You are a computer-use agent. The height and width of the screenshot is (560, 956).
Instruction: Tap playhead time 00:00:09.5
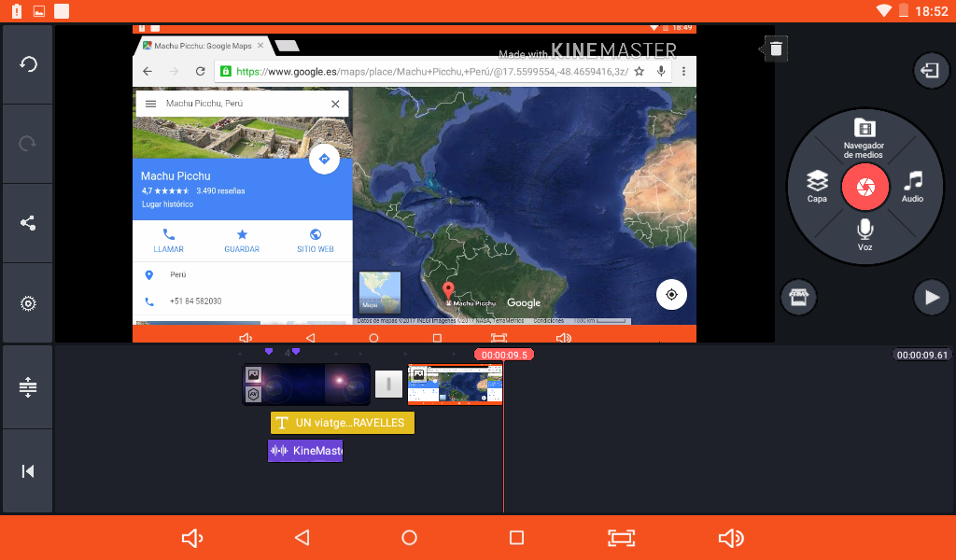(x=504, y=355)
